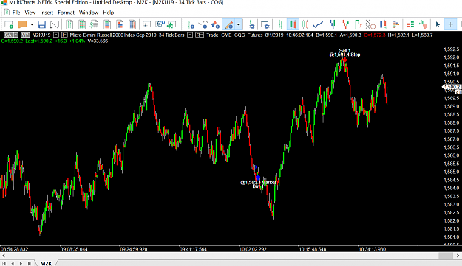This screenshot has height=266, width=462.
Task: Click the blue and red Heikin-Ashi bars icon
Action: 383,24
